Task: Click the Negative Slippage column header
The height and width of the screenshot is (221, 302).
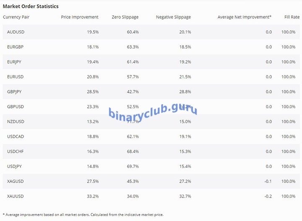Action: pyautogui.click(x=173, y=17)
